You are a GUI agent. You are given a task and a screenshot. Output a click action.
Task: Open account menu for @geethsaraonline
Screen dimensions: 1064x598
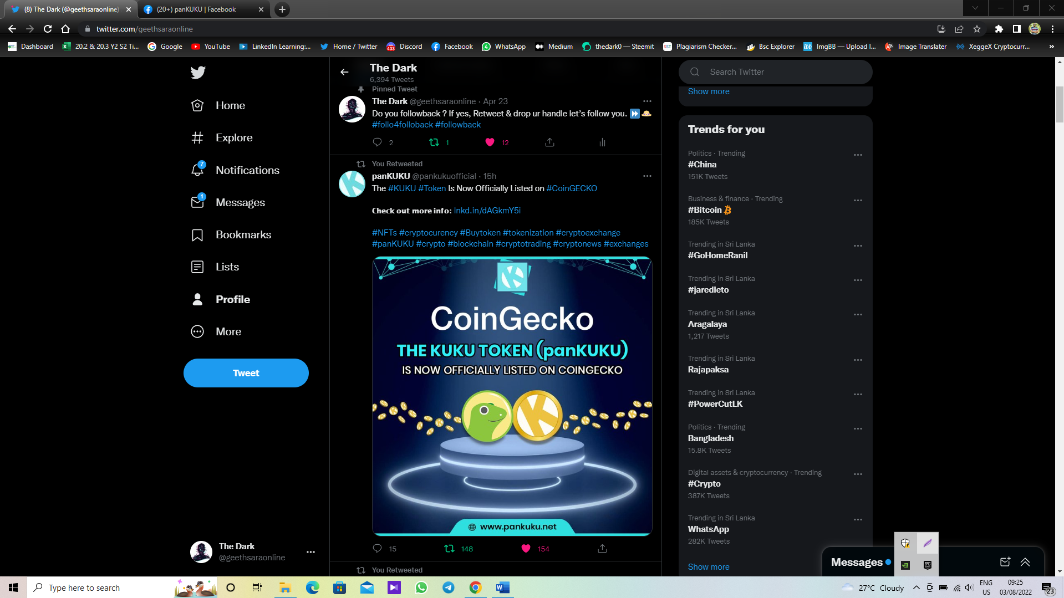(x=310, y=552)
